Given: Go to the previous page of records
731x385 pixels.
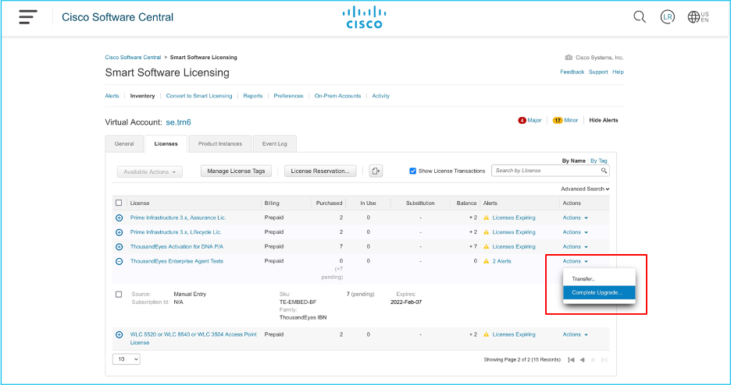Looking at the screenshot, I should click(581, 359).
